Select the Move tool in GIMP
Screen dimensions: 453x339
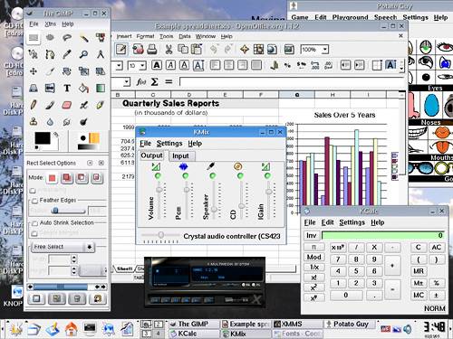[34, 71]
